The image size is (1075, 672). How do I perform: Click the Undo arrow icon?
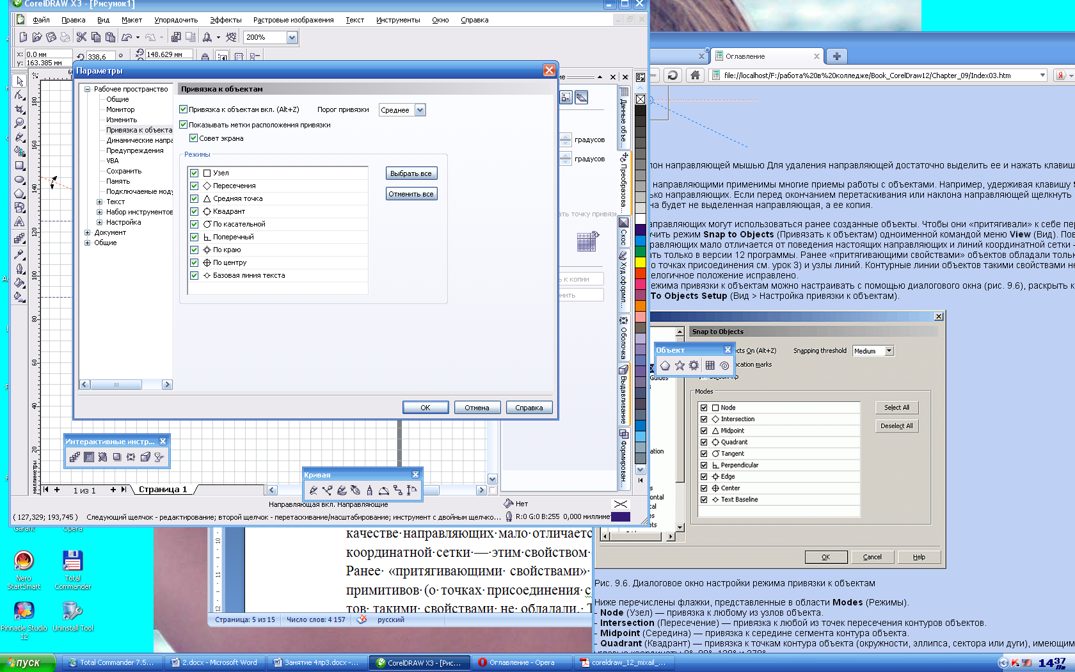(127, 37)
